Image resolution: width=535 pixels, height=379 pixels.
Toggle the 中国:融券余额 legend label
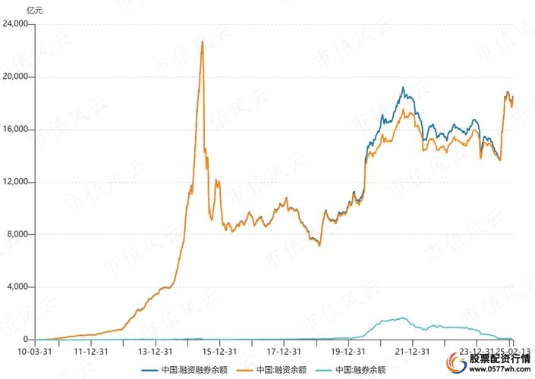click(360, 370)
